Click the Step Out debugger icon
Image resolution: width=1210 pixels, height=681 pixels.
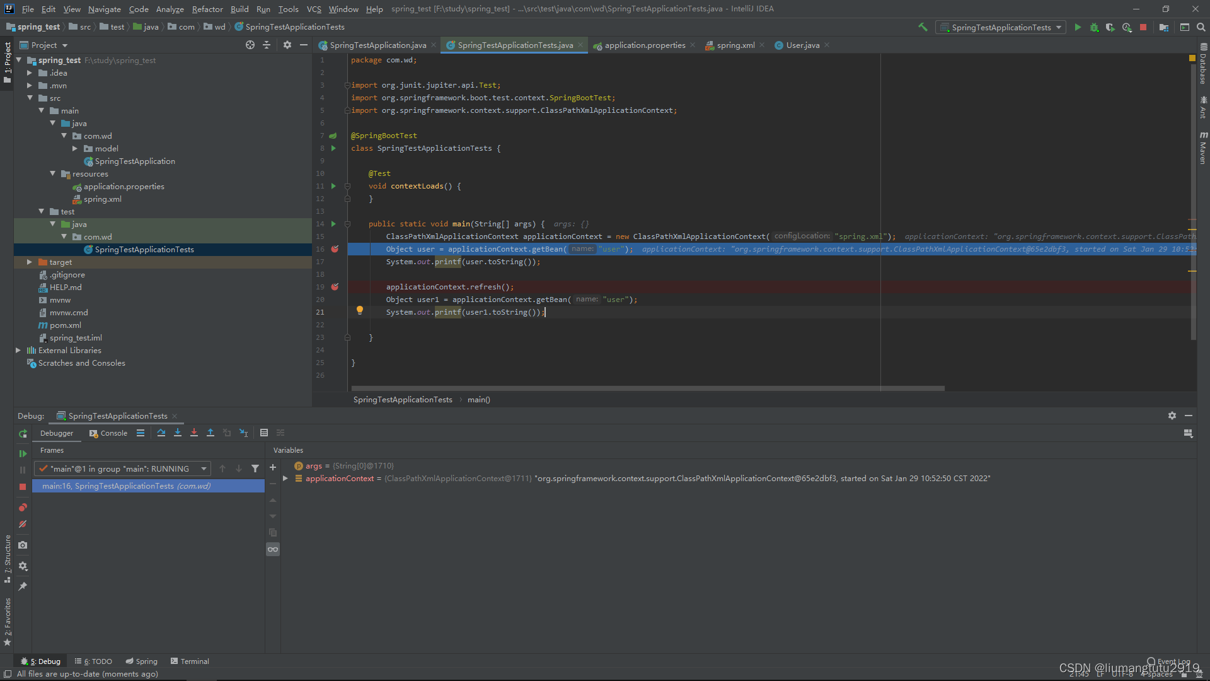click(x=210, y=433)
